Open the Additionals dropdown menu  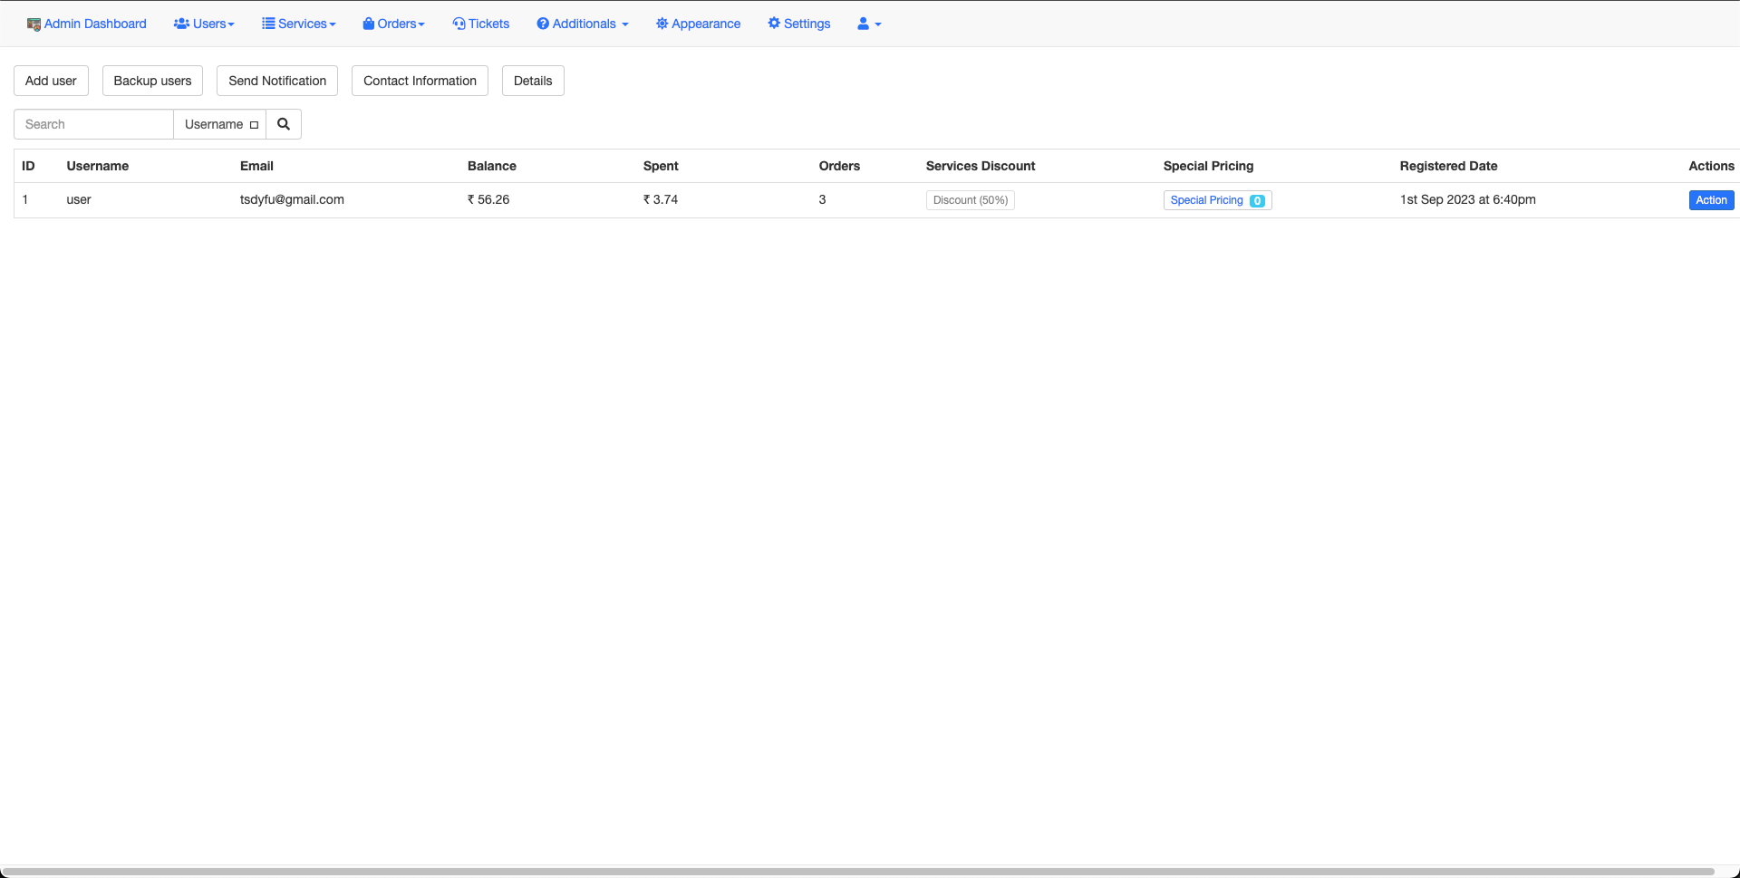click(583, 24)
